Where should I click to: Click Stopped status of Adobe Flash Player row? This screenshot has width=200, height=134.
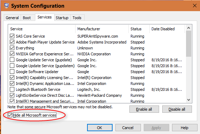pos(137,42)
